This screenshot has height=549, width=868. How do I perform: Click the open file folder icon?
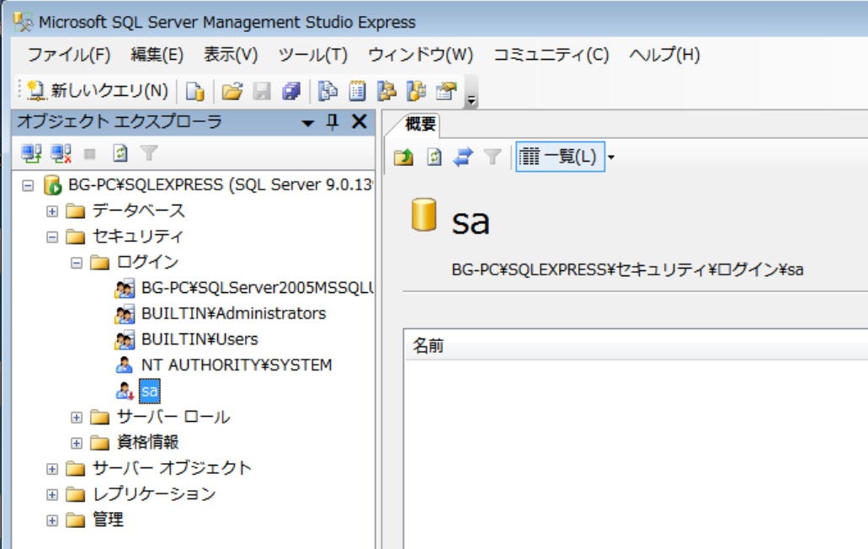(x=232, y=91)
